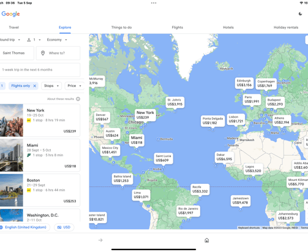The image size is (308, 252).
Task: Expand the Economy class dropdown
Action: click(x=57, y=40)
